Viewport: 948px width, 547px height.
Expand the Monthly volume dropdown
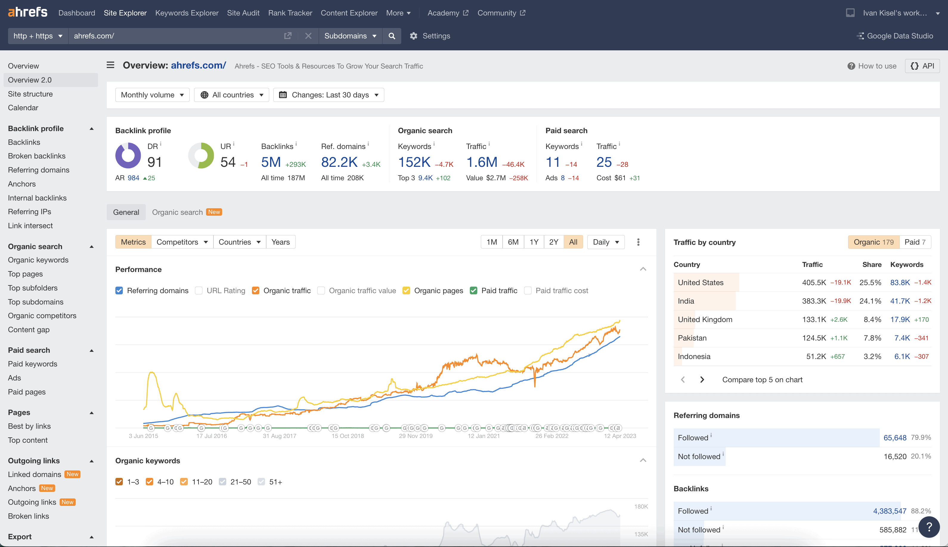click(152, 95)
